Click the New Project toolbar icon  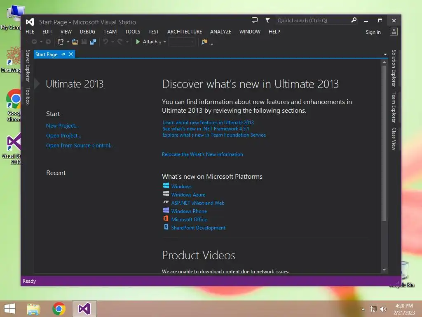61,42
